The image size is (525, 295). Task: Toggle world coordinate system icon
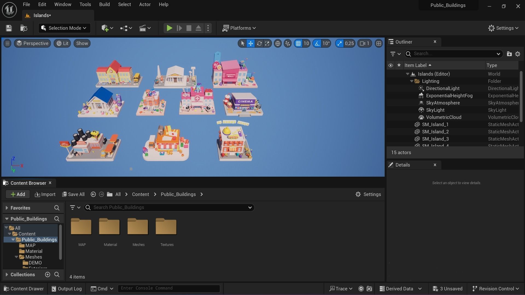coord(278,43)
